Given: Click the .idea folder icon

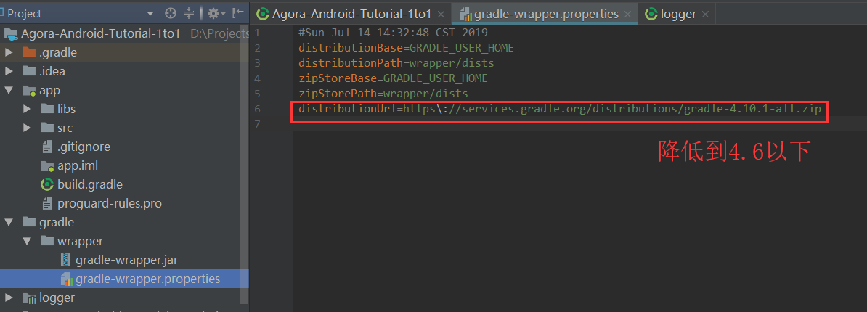Looking at the screenshot, I should click(29, 71).
